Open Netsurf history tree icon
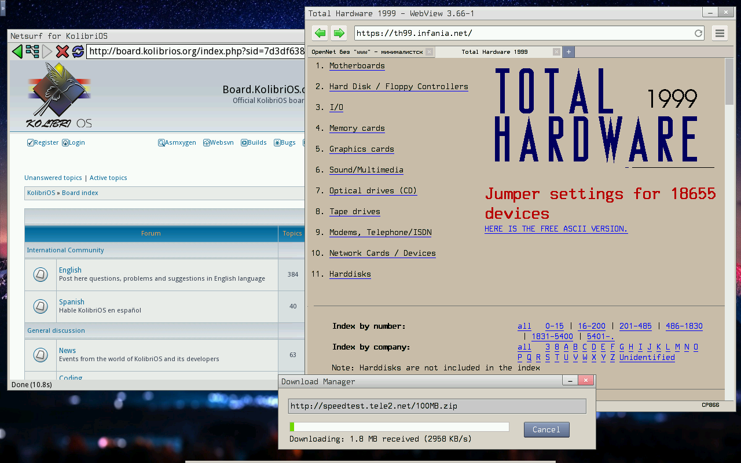This screenshot has width=741, height=463. [32, 52]
